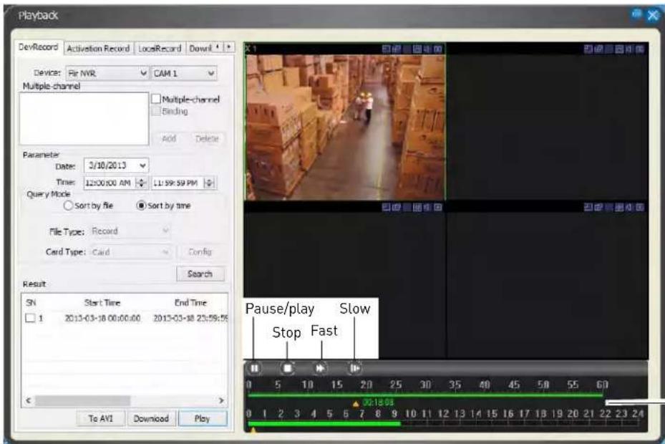Pause the playback
Viewport: 665px width, 444px height.
tap(254, 368)
